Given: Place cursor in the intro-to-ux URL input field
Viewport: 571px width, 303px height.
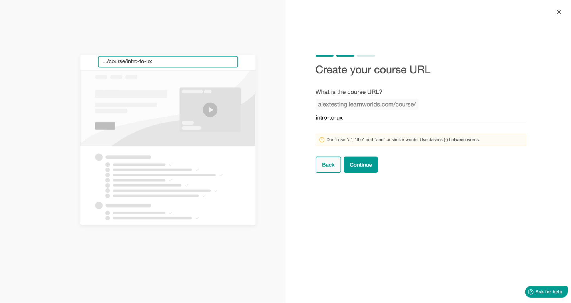Looking at the screenshot, I should click(x=400, y=118).
